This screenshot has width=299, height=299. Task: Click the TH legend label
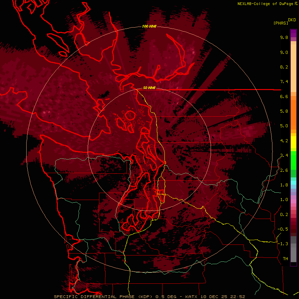tap(285, 259)
